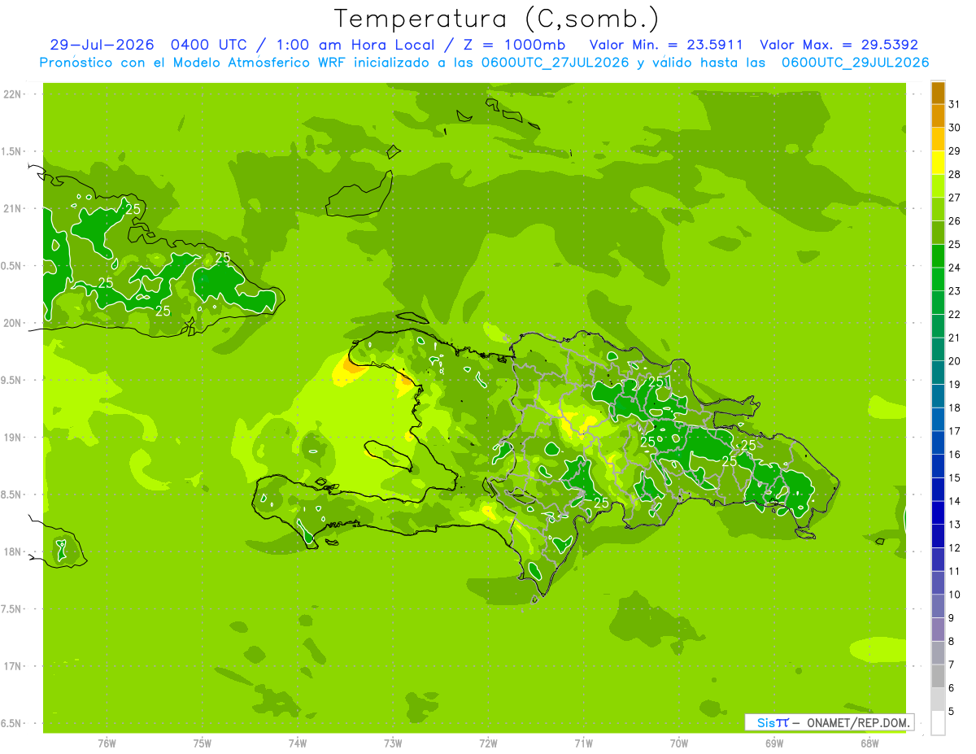Click the legend value '15'
This screenshot has width=976, height=754.
pyautogui.click(x=954, y=478)
